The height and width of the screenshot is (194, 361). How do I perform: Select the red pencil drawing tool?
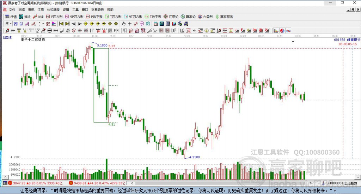click(7, 31)
